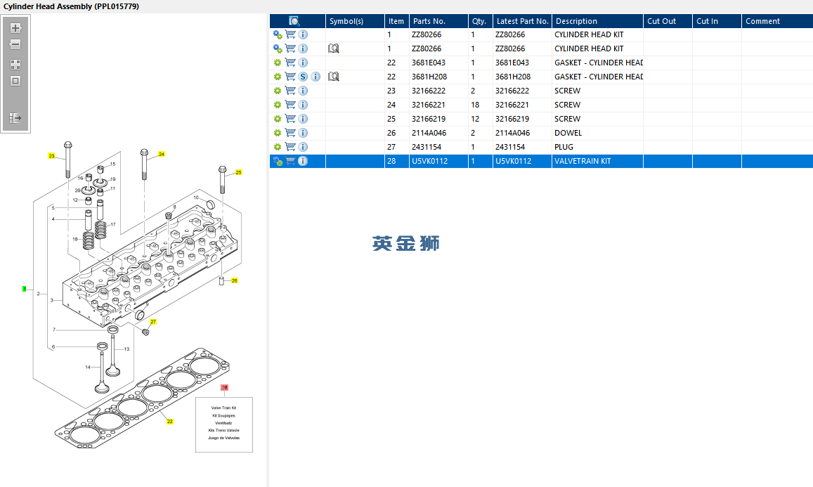Screen dimensions: 813x487
Task: Add second ZZ80266 row to cart
Action: (x=290, y=48)
